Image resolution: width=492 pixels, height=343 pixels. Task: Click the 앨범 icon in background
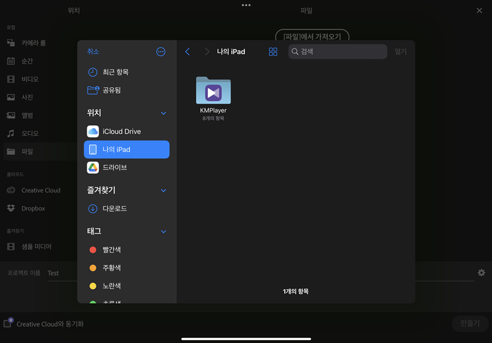click(x=11, y=115)
